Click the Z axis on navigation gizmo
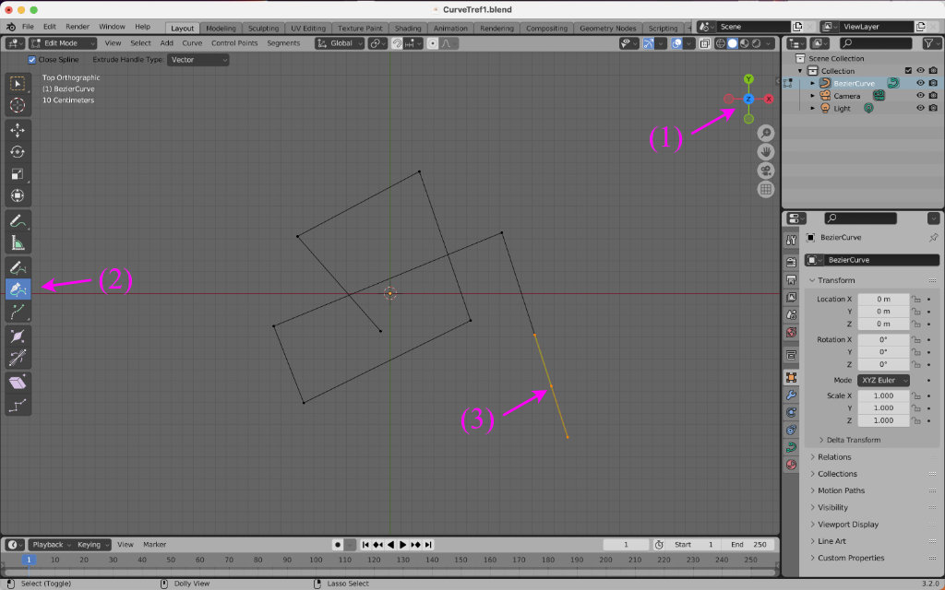Image resolution: width=945 pixels, height=590 pixels. pos(748,99)
